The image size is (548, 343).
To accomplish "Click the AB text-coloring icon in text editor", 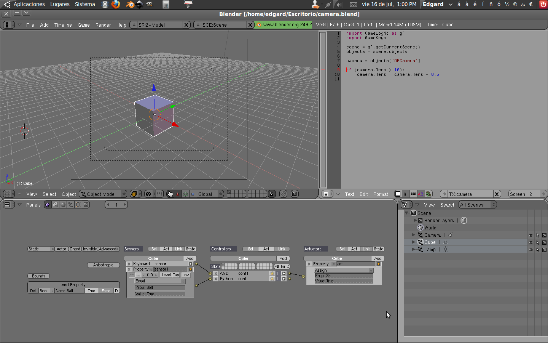I will tap(421, 194).
